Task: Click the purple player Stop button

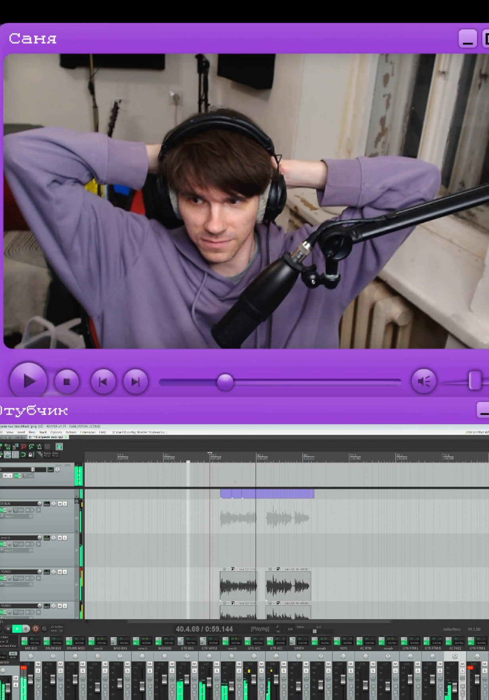Action: pos(67,381)
